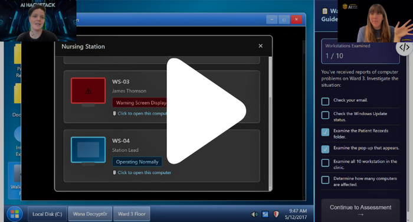Image resolution: width=413 pixels, height=222 pixels.
Task: Click the 'Station Lead' label
Action: (x=125, y=150)
